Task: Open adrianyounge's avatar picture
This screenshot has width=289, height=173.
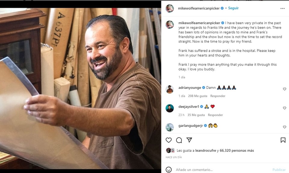Action: tap(169, 89)
